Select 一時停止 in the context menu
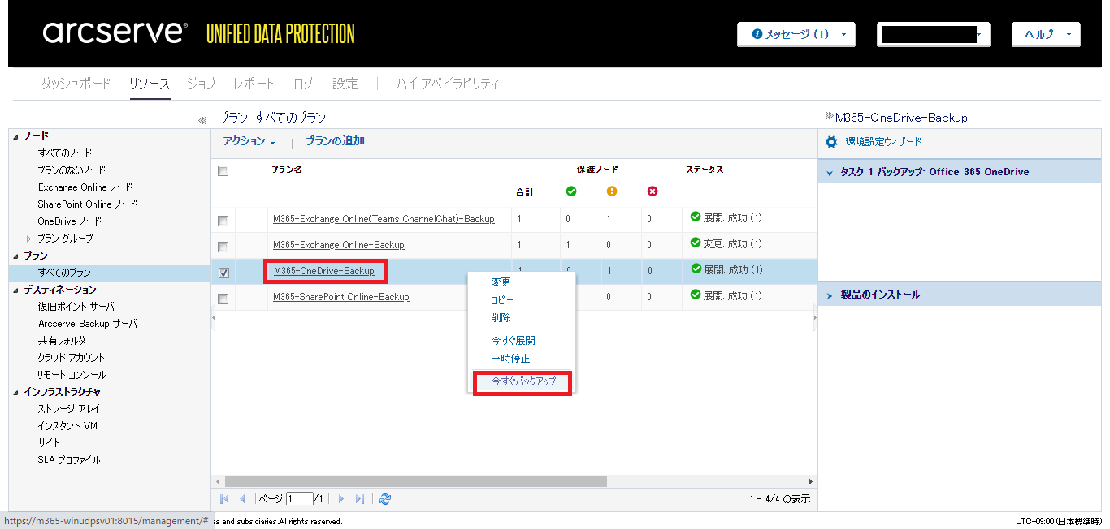1110x529 pixels. pyautogui.click(x=510, y=359)
